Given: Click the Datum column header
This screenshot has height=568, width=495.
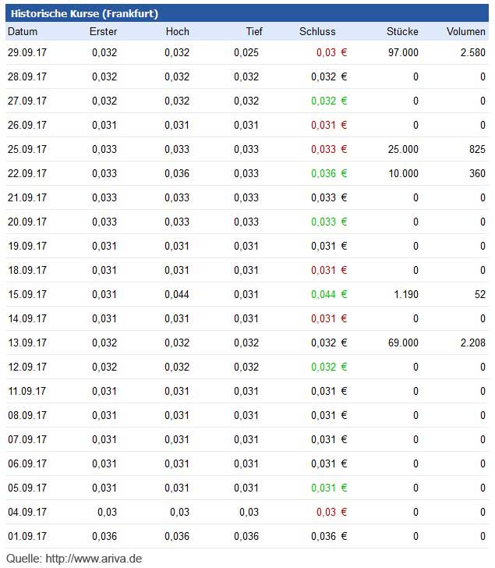Looking at the screenshot, I should pyautogui.click(x=23, y=31).
